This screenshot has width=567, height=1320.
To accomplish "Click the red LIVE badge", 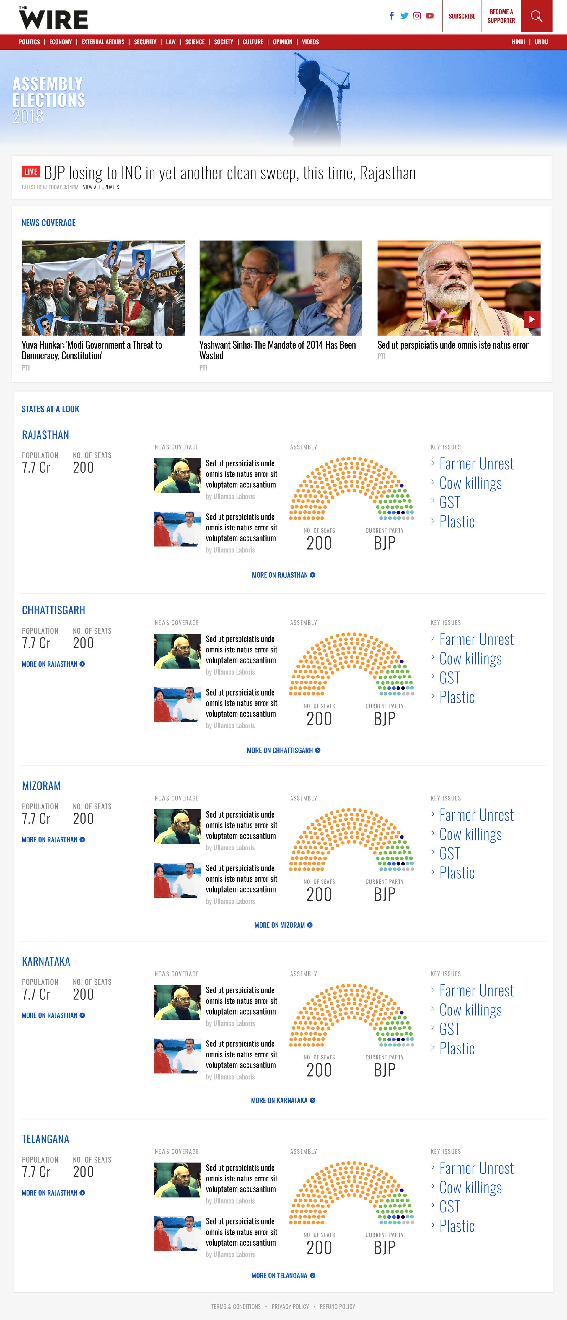I will coord(31,172).
